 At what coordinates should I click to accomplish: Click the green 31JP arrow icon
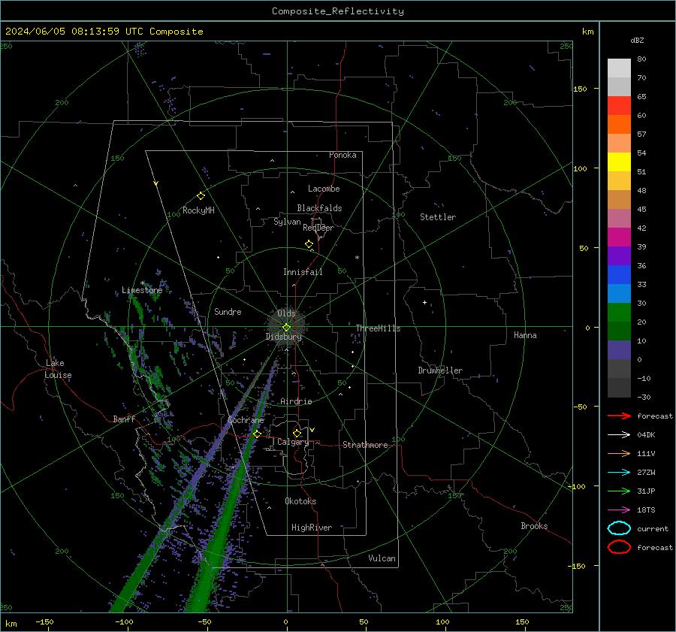tap(619, 491)
